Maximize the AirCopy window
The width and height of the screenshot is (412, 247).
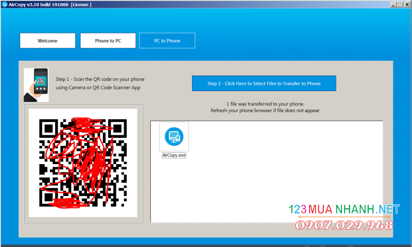click(x=400, y=5)
